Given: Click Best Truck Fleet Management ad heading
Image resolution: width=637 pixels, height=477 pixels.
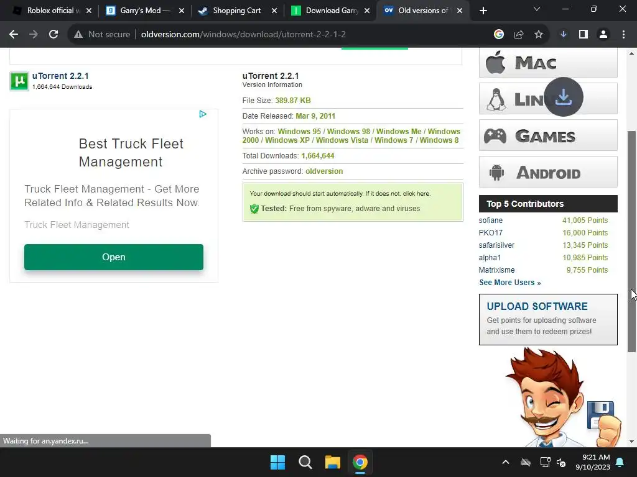Looking at the screenshot, I should pyautogui.click(x=131, y=153).
